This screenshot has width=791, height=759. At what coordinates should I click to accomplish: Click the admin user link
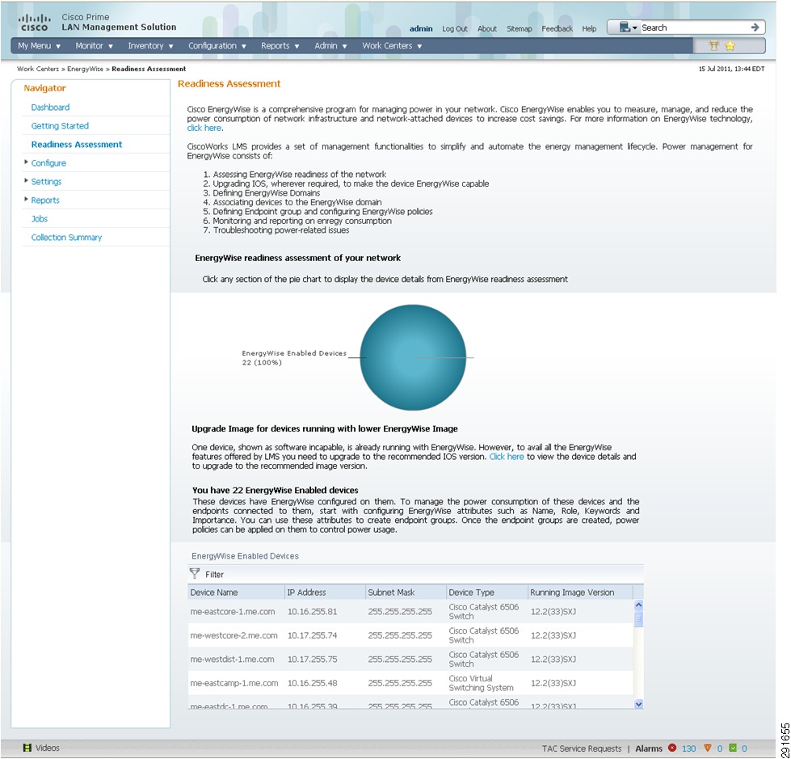[421, 29]
